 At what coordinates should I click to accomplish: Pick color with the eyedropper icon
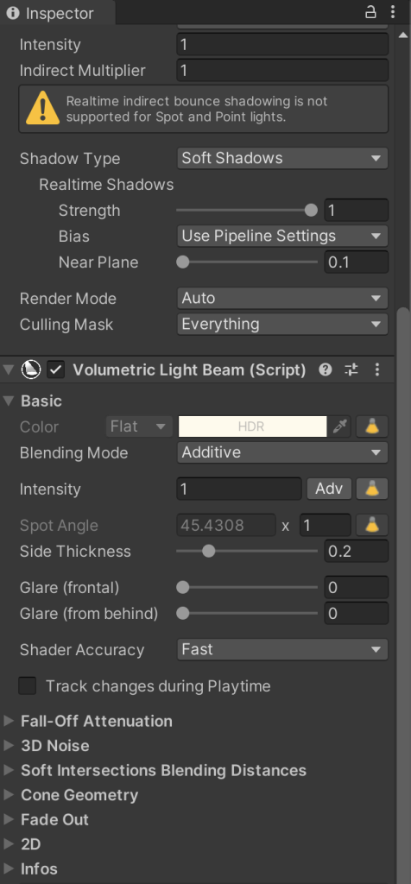click(x=339, y=426)
